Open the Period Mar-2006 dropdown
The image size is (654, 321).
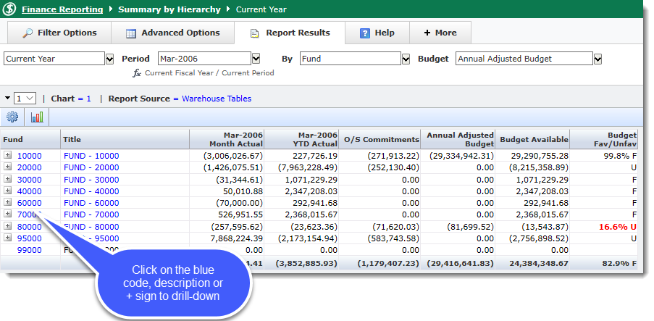pyautogui.click(x=256, y=59)
